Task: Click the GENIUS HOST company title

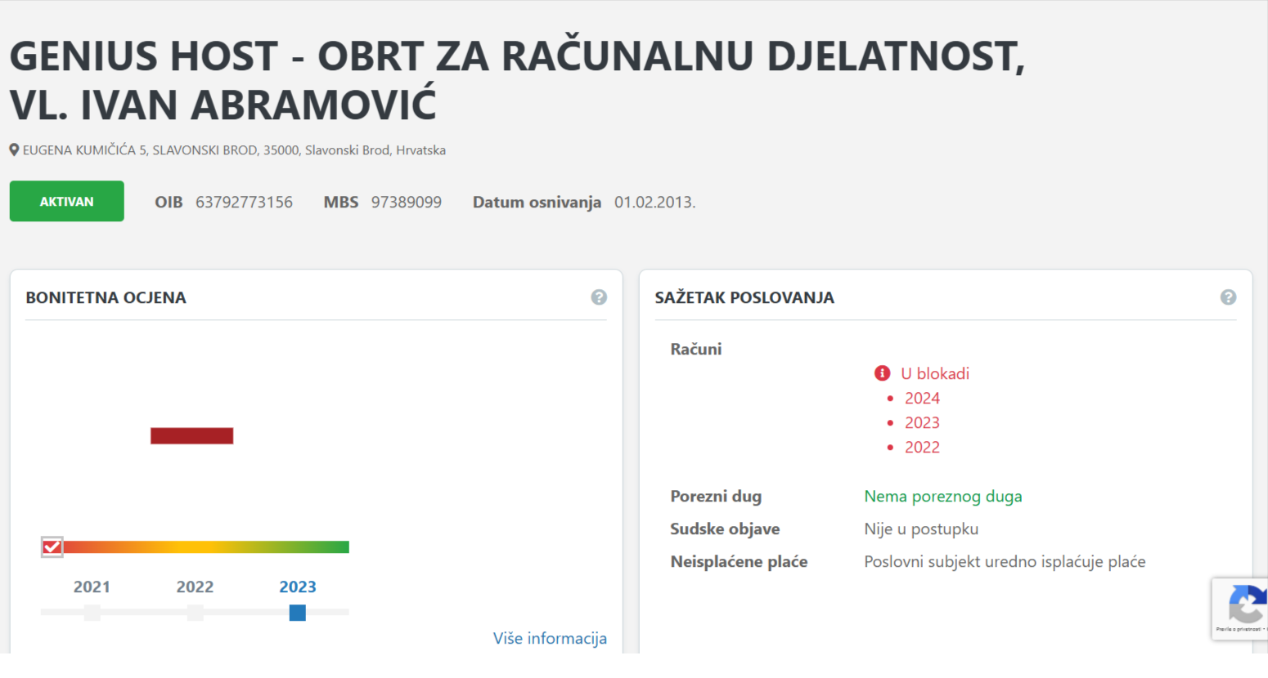Action: click(x=517, y=80)
